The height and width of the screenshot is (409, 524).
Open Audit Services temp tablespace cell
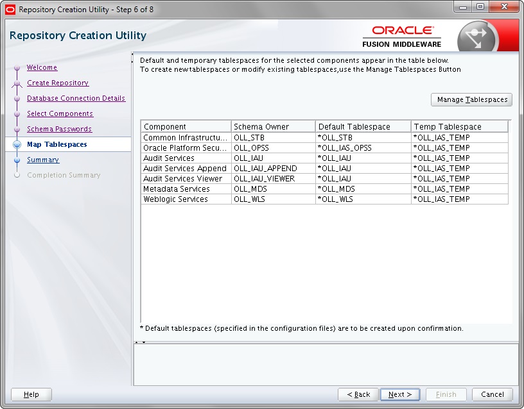pyautogui.click(x=460, y=158)
